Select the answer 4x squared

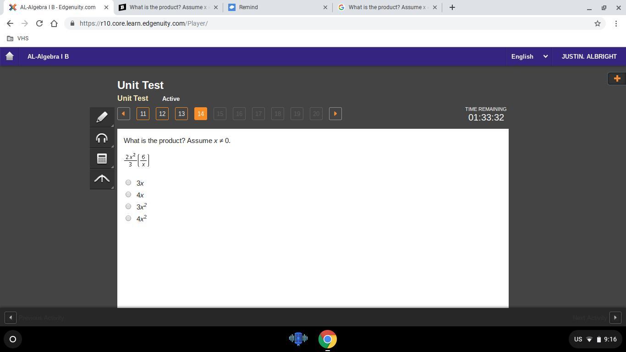[x=128, y=218]
